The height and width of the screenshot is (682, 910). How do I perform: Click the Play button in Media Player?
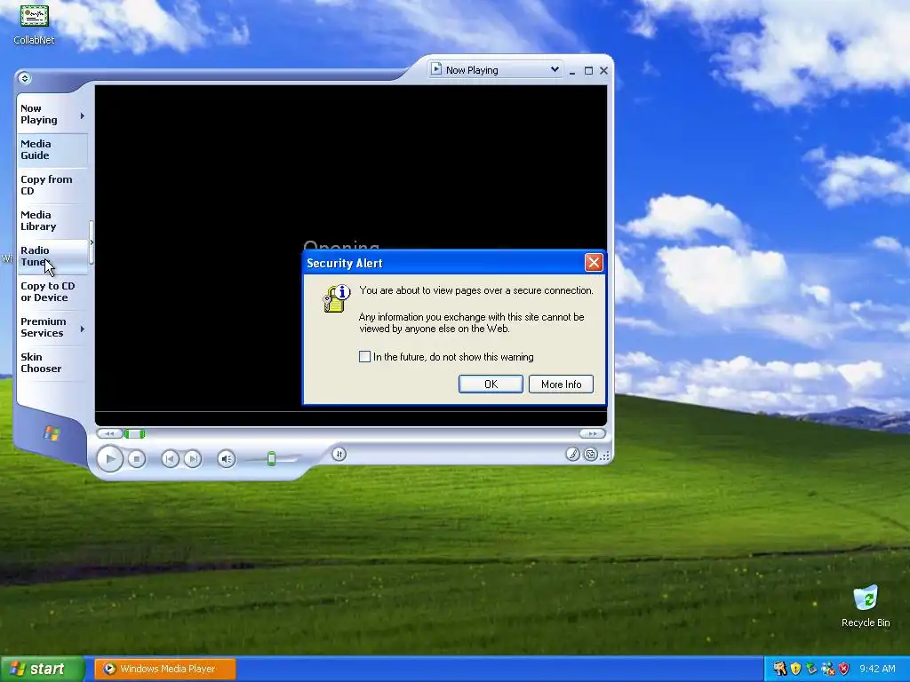click(109, 459)
